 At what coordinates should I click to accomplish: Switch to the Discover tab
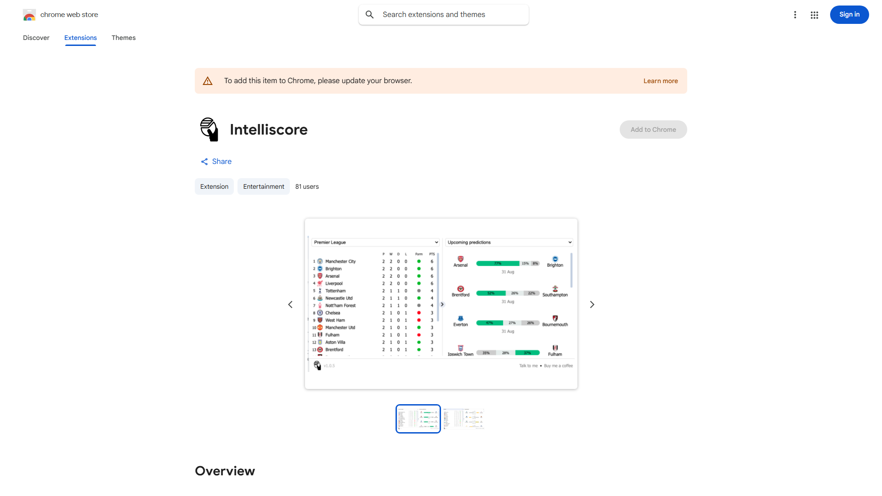(36, 38)
